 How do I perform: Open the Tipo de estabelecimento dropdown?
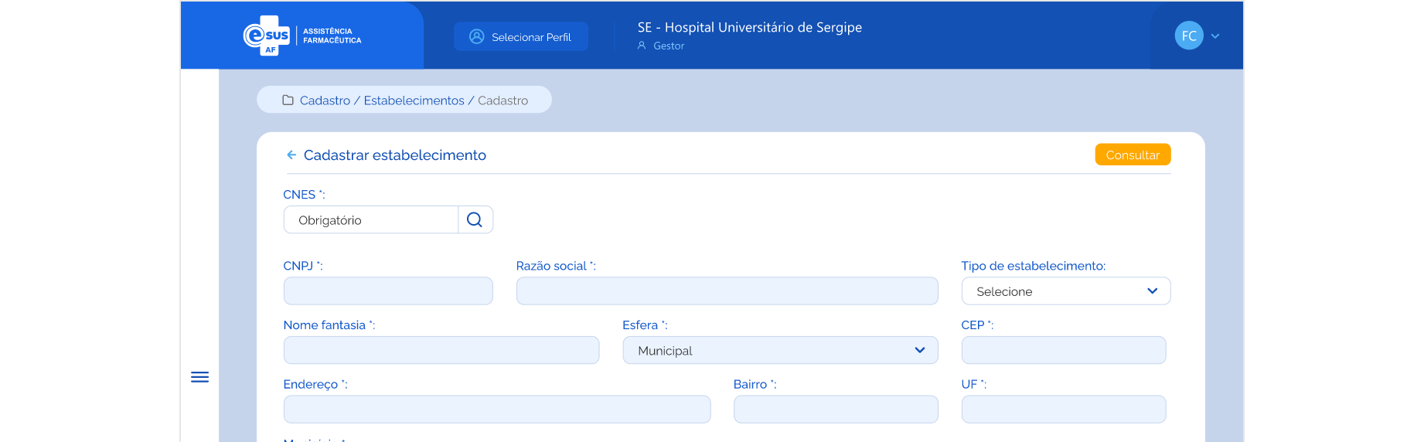tap(1065, 291)
